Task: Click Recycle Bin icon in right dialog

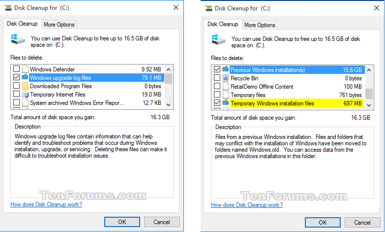Action: click(x=226, y=78)
